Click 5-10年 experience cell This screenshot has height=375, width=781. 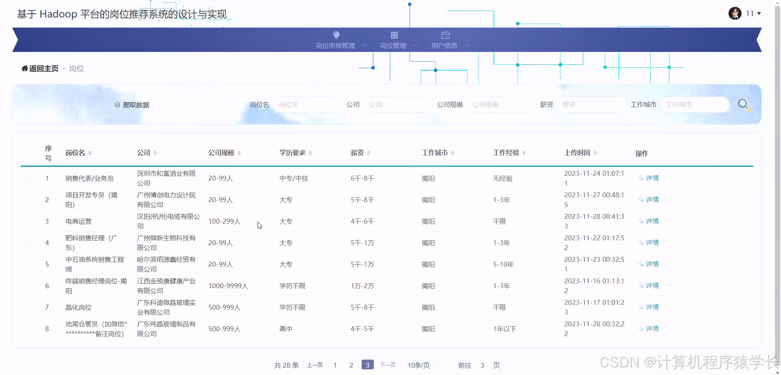pos(503,265)
